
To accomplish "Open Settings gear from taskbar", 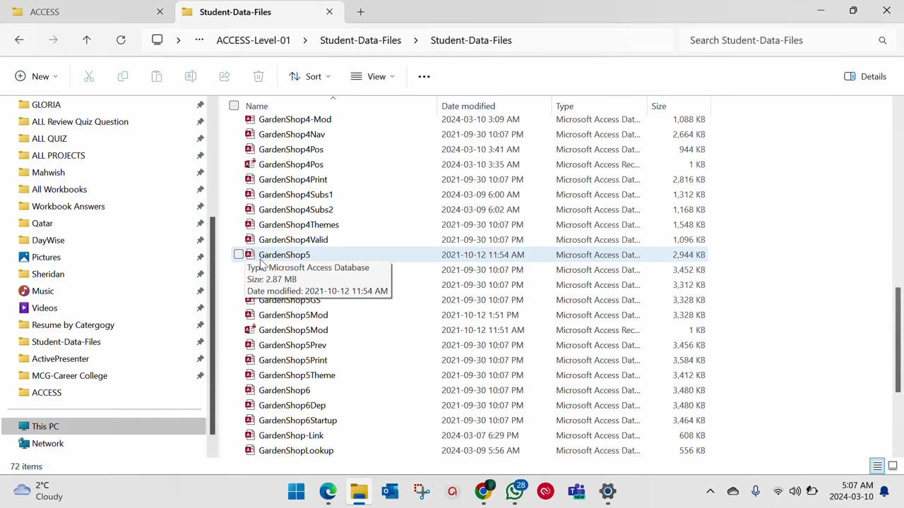I will click(x=607, y=491).
